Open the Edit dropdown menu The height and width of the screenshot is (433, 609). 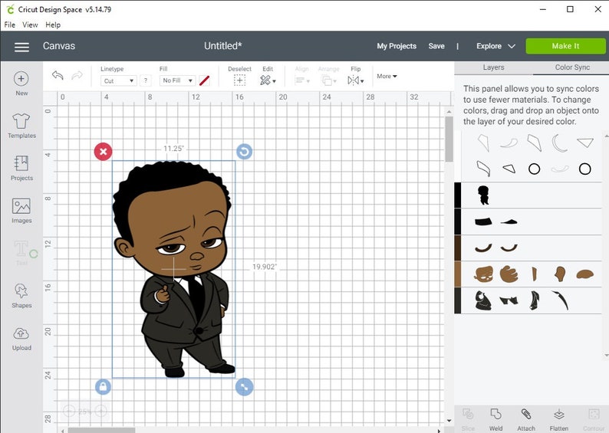click(268, 80)
